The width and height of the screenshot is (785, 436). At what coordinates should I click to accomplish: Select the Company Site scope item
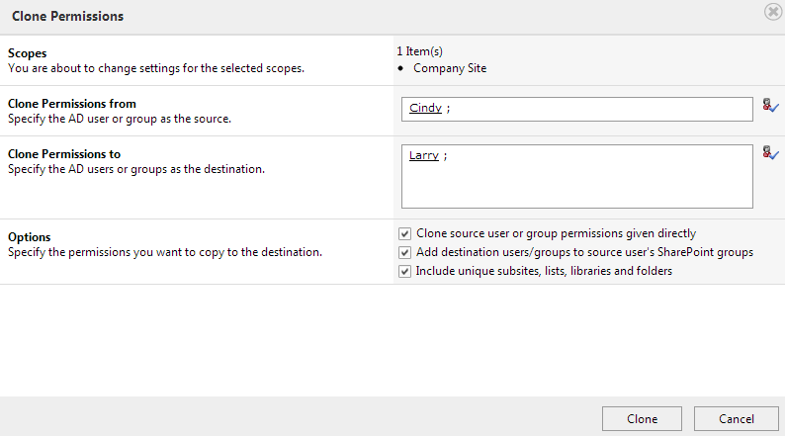click(x=450, y=68)
